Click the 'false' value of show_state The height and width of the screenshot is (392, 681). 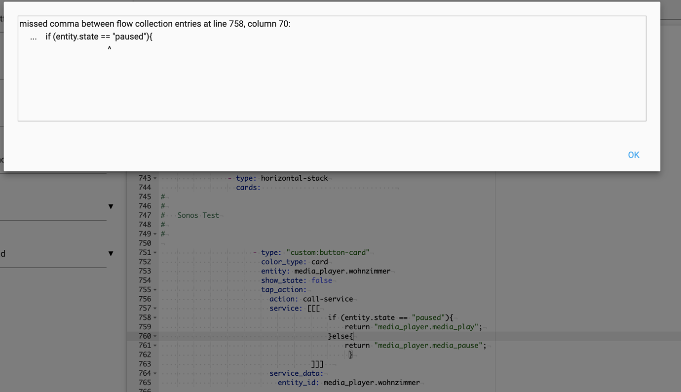pos(321,280)
